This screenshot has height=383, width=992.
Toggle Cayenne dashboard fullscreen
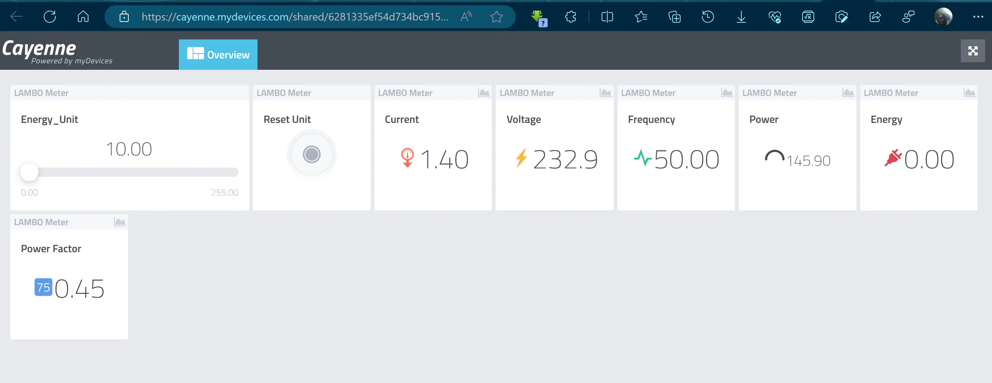973,50
